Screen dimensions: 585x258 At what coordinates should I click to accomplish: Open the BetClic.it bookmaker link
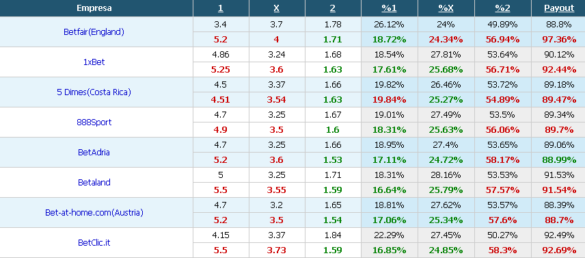coord(94,243)
